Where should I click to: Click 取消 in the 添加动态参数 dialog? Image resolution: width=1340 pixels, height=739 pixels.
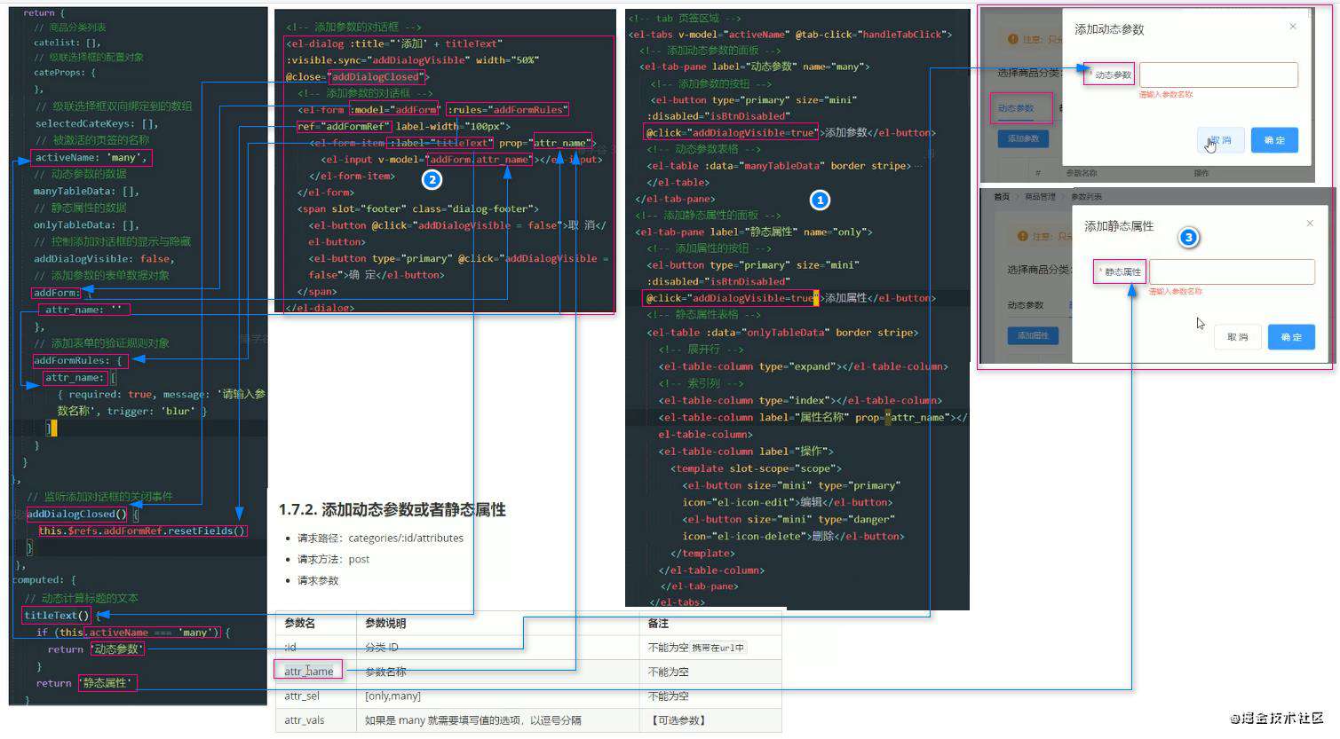[1220, 140]
